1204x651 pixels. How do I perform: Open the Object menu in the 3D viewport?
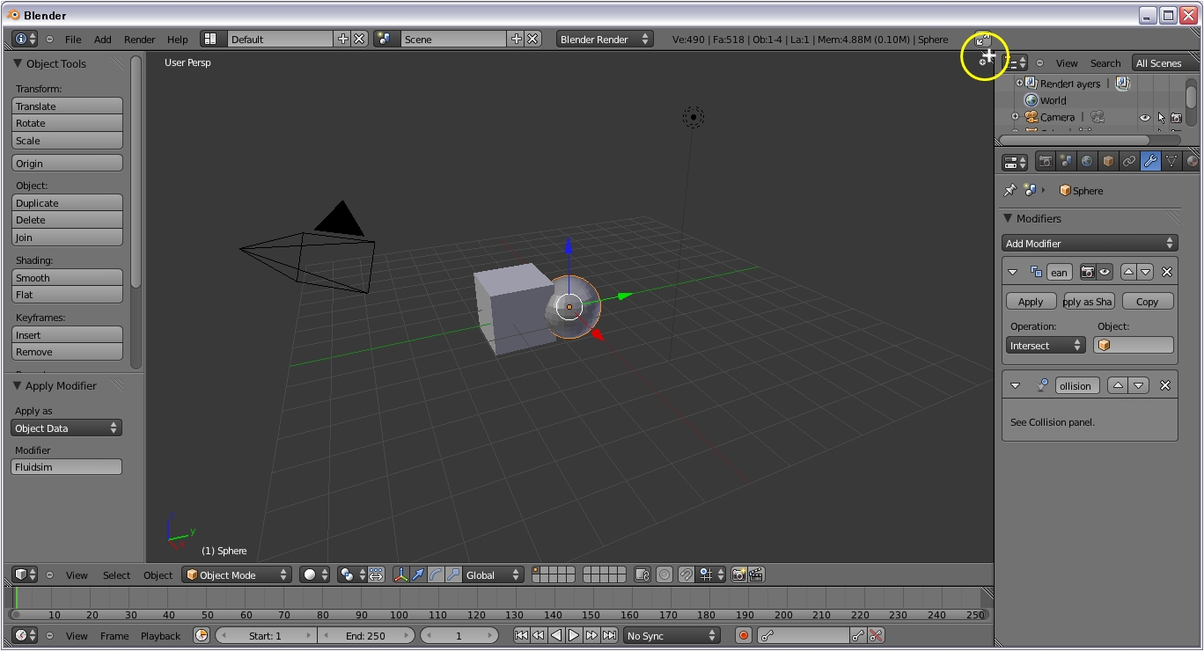[x=158, y=574]
